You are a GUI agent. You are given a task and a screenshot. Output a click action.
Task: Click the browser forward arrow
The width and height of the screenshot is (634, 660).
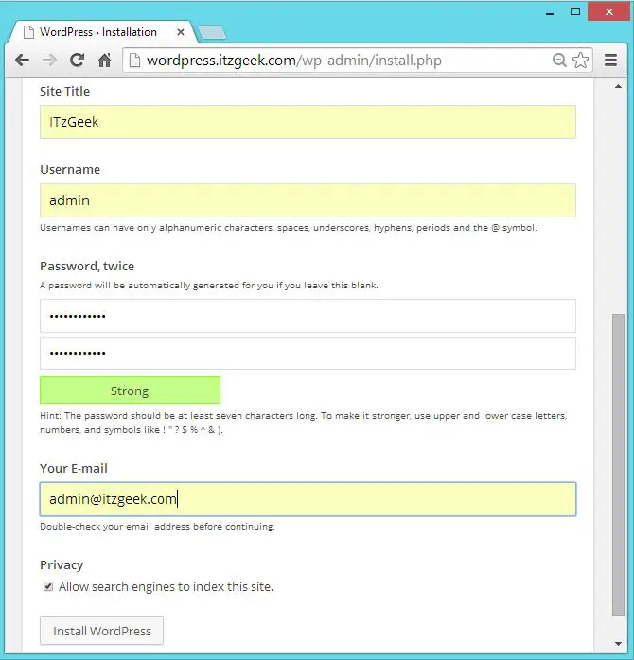pyautogui.click(x=49, y=61)
